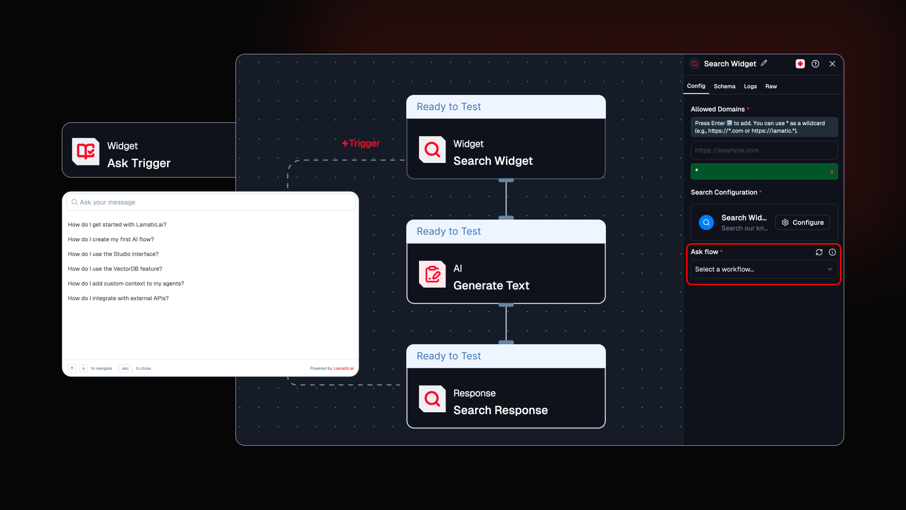
Task: Open the Lamatic.ai powered-by link
Action: click(x=344, y=368)
